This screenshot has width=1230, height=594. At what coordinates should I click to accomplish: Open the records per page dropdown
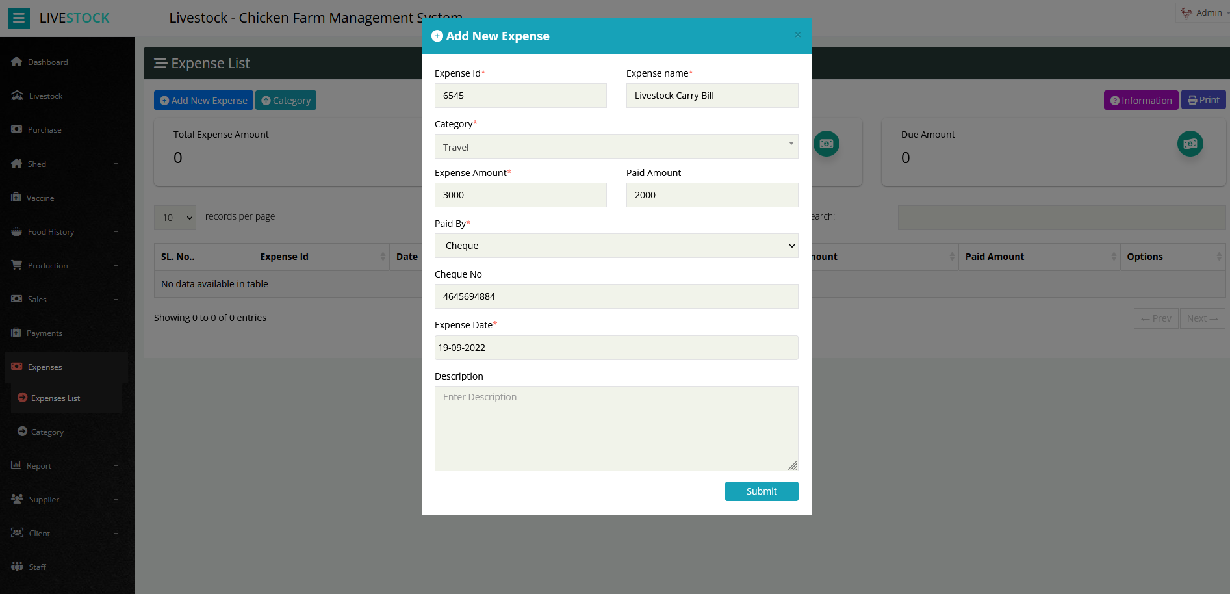pyautogui.click(x=175, y=218)
